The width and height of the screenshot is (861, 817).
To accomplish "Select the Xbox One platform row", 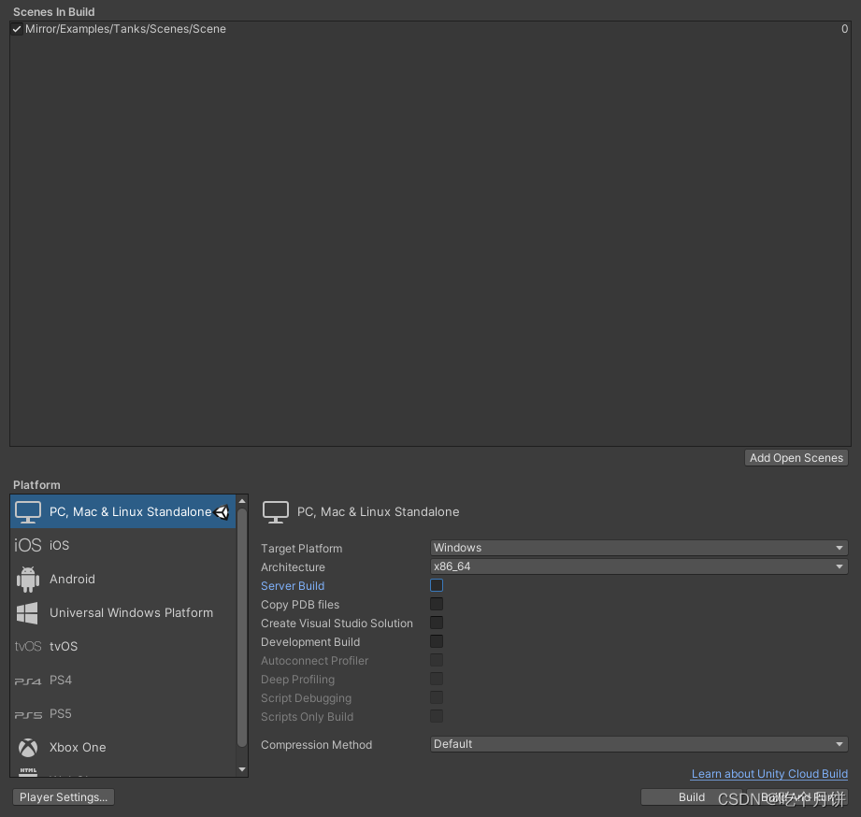I will tap(123, 747).
